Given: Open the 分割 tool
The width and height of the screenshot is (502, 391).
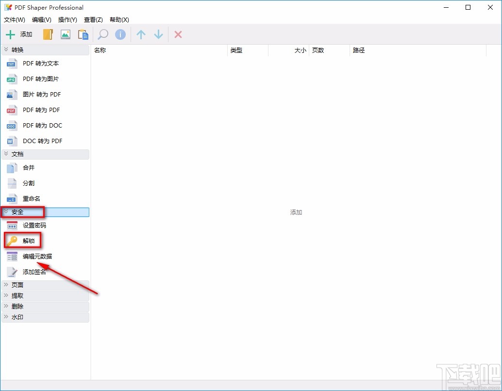Looking at the screenshot, I should point(28,183).
